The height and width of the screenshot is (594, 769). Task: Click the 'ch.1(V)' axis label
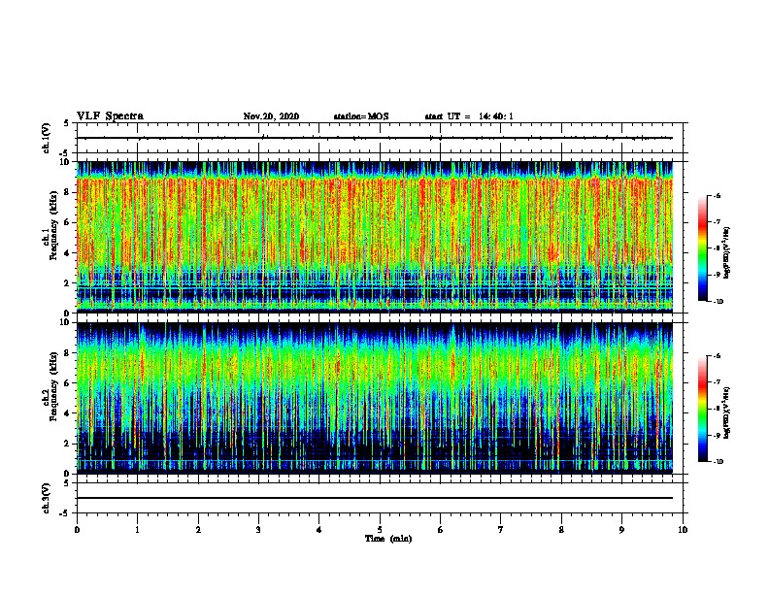point(47,138)
